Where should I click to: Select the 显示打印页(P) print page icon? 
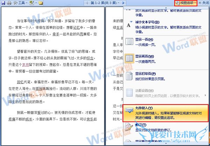(129, 76)
